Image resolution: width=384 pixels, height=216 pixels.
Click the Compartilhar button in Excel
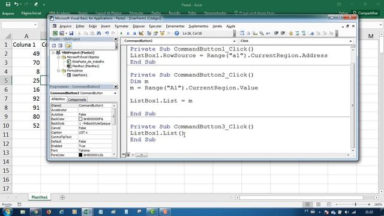[x=365, y=13]
